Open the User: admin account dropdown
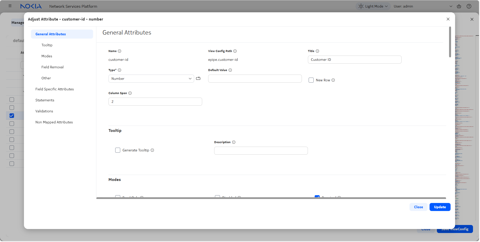This screenshot has height=242, width=480. coord(451,6)
